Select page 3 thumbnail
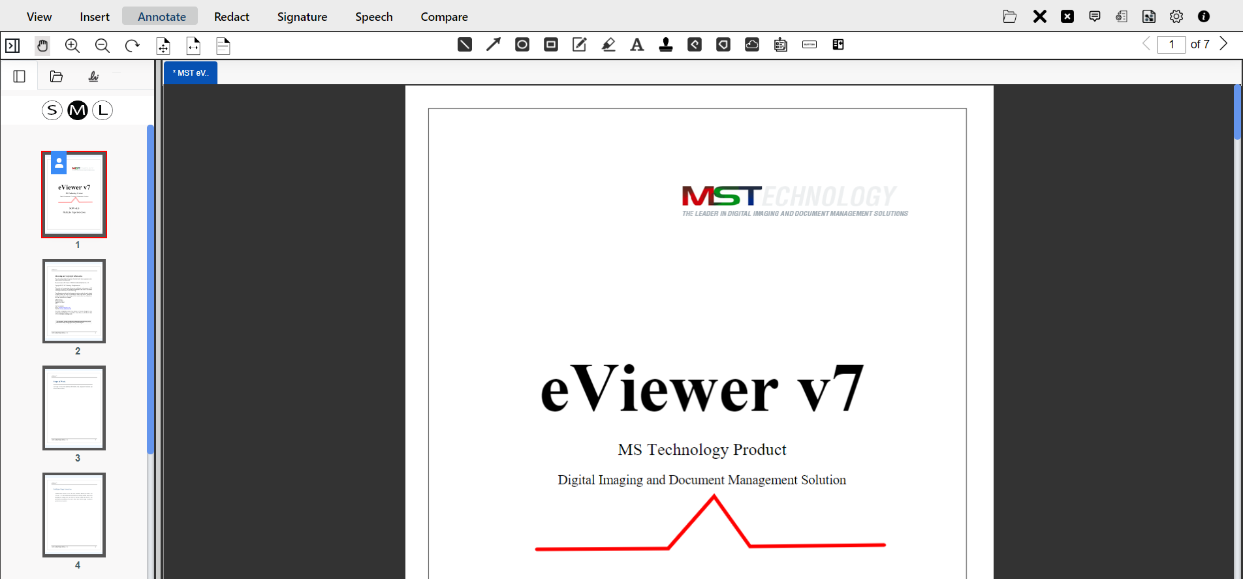This screenshot has height=579, width=1243. tap(74, 408)
